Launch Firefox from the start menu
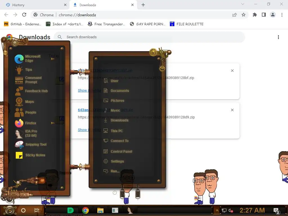Image resolution: width=288 pixels, height=216 pixels. 26,123
